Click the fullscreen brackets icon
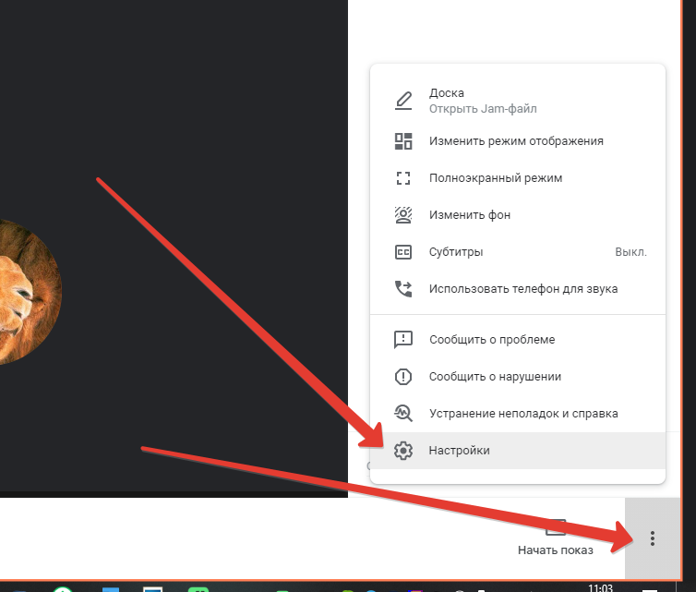 (x=403, y=178)
